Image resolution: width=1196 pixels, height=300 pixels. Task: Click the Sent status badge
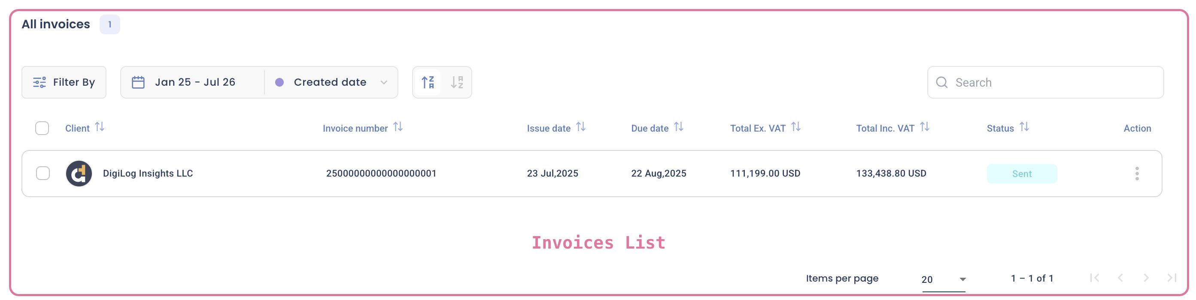click(x=1022, y=174)
